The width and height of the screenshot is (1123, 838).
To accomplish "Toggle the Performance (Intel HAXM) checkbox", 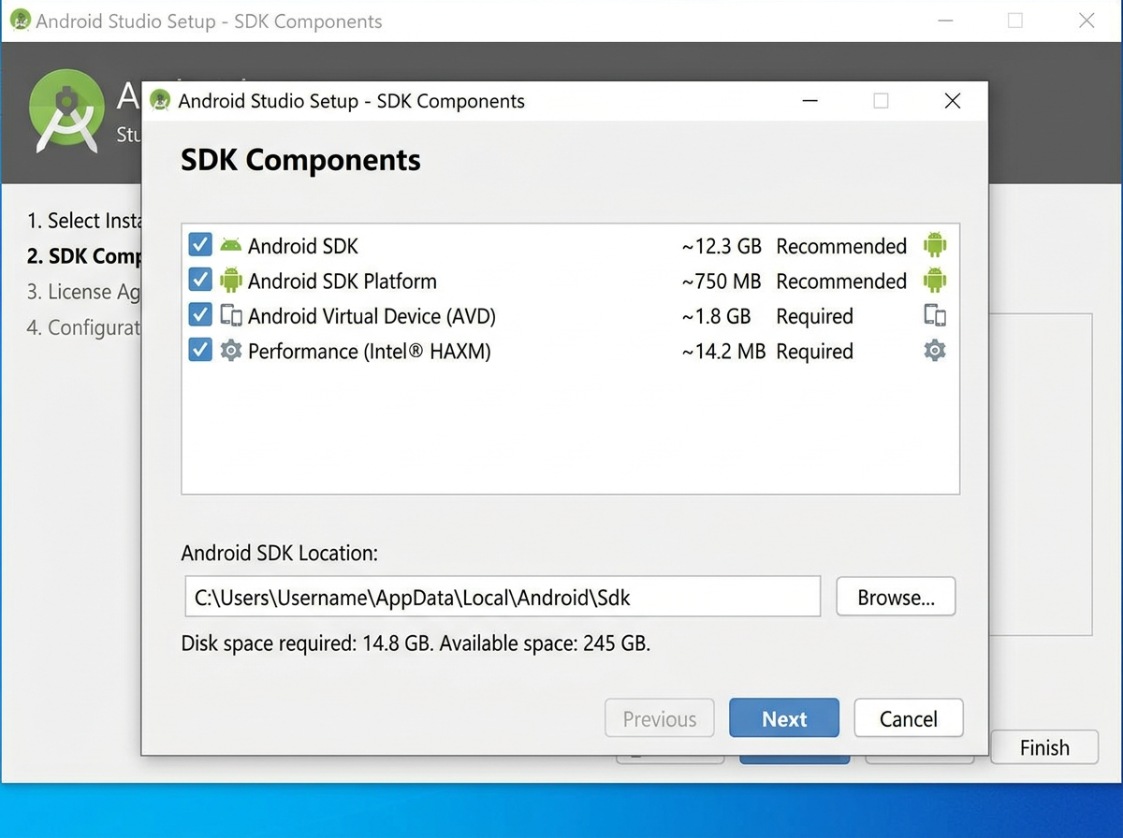I will coord(200,351).
